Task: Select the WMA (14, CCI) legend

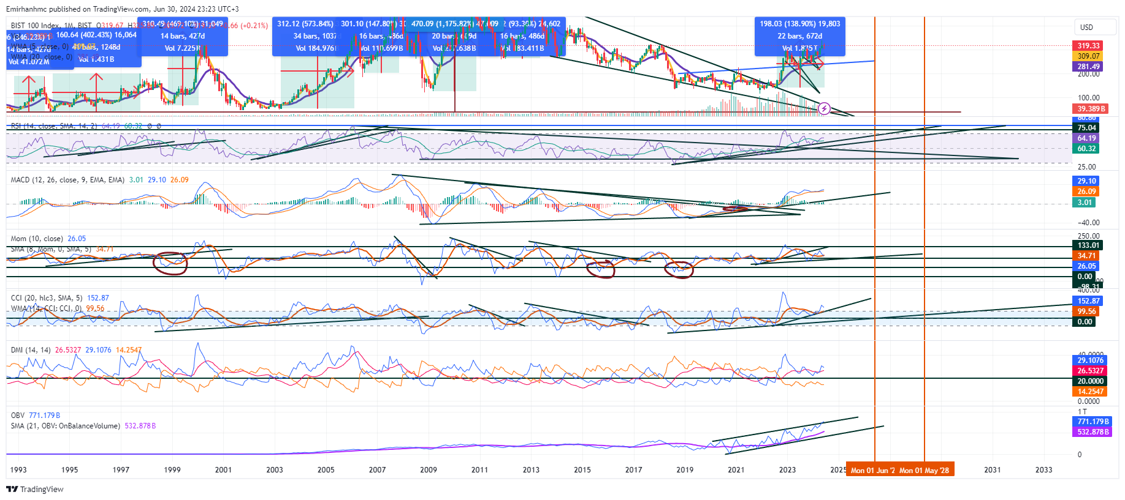Action: pyautogui.click(x=46, y=308)
